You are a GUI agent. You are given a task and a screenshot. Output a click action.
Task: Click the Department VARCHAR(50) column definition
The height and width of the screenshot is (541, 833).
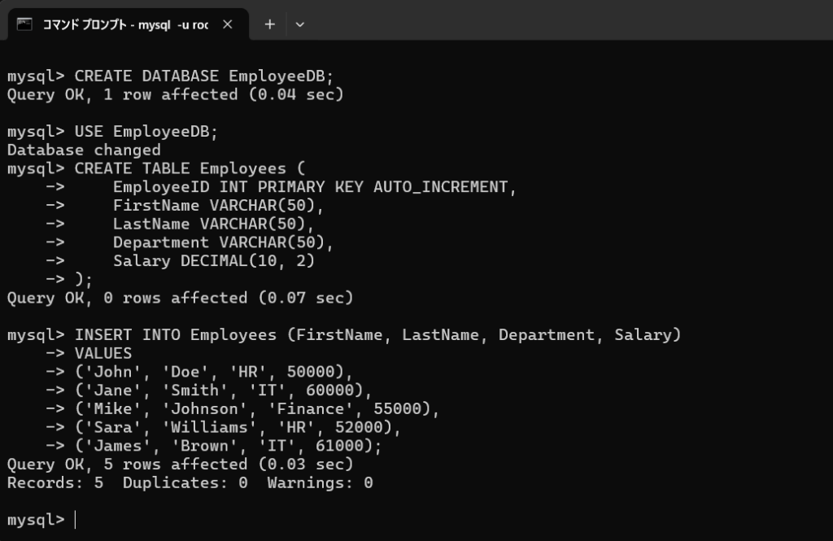click(223, 242)
